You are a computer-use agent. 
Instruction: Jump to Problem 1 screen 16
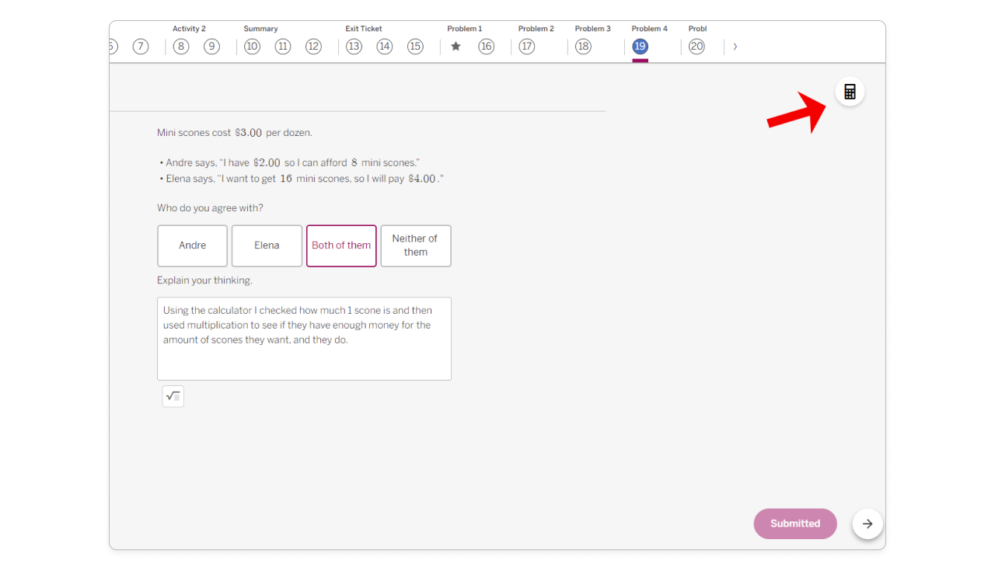click(487, 47)
